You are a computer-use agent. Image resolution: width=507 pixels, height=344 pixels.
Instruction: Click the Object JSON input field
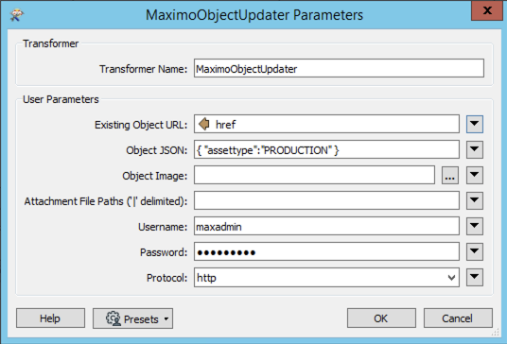326,149
